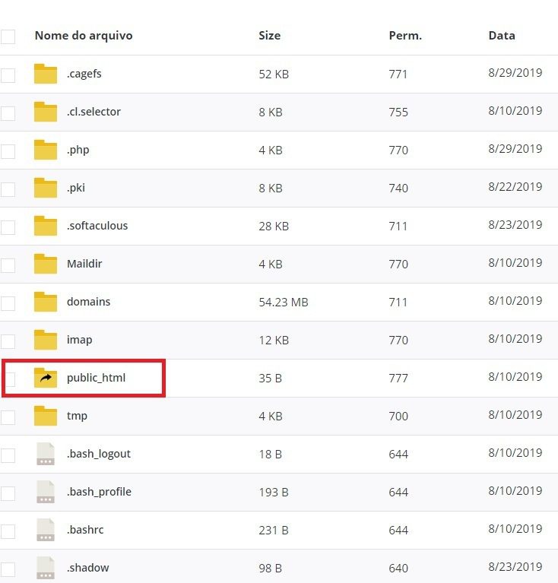Select the .php row checkbox

point(8,151)
